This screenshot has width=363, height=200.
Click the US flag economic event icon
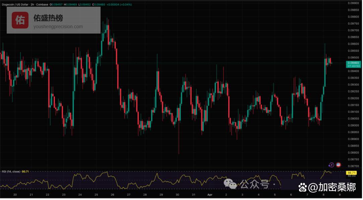[338, 165]
